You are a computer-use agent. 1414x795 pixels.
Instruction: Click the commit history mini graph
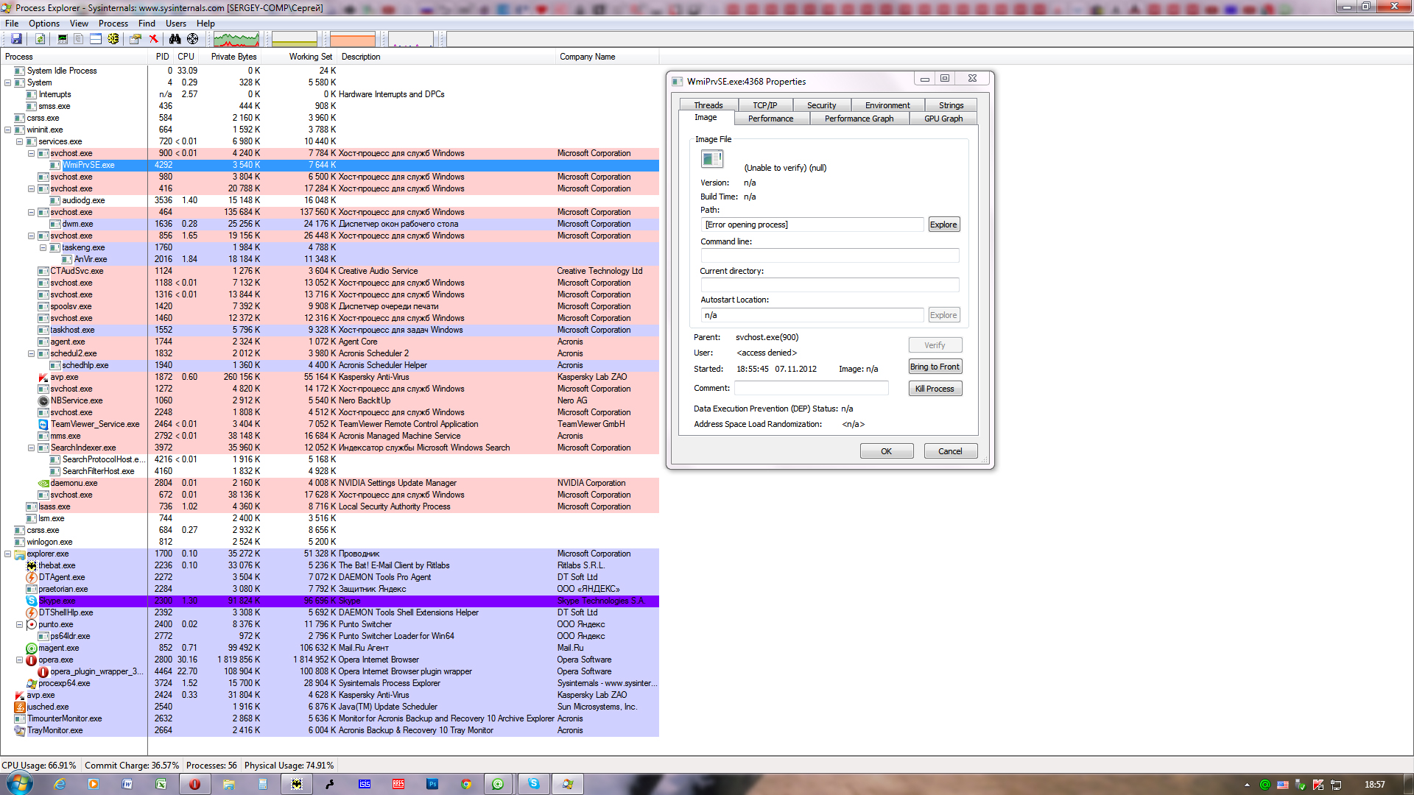click(294, 39)
